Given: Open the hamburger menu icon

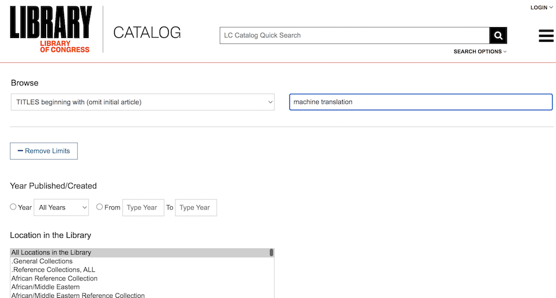Looking at the screenshot, I should click(x=546, y=36).
